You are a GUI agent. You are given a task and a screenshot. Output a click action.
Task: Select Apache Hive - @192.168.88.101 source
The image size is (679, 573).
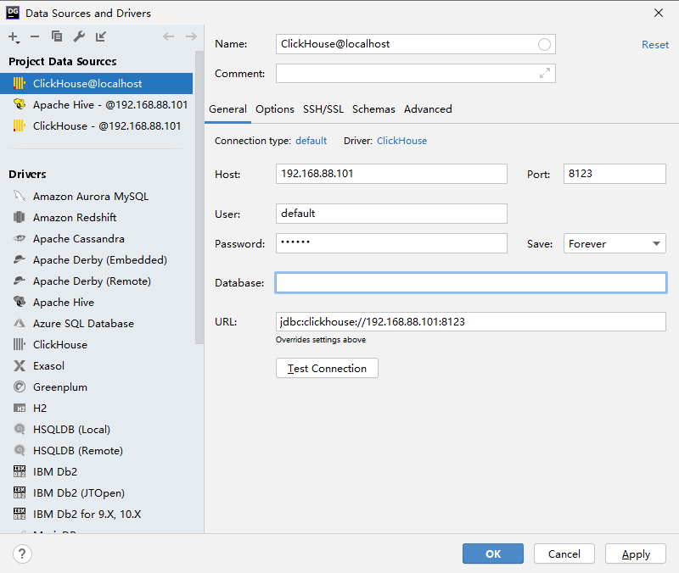click(x=96, y=104)
